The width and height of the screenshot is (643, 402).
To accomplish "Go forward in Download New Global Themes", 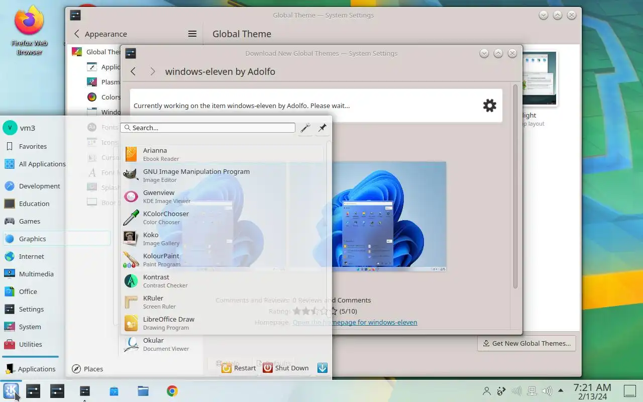I will (x=153, y=71).
